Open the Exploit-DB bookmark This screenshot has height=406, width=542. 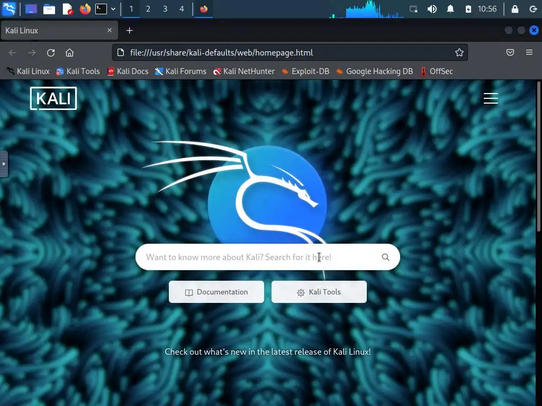pos(305,71)
